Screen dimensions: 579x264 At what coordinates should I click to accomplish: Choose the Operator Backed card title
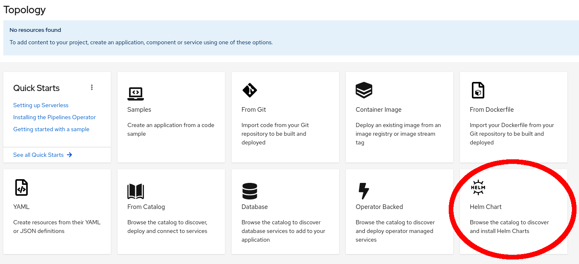379,206
